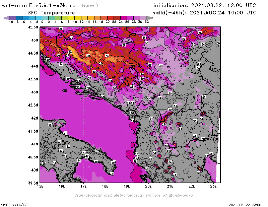Click the 17E longitude axis label

pos(83,186)
